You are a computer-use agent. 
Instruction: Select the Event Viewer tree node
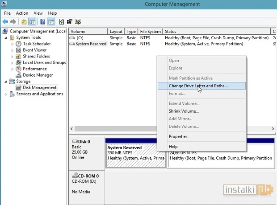[34, 50]
